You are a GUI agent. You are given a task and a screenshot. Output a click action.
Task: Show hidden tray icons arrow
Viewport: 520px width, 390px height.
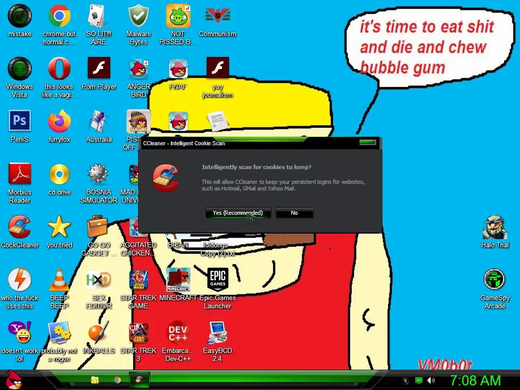pos(405,381)
